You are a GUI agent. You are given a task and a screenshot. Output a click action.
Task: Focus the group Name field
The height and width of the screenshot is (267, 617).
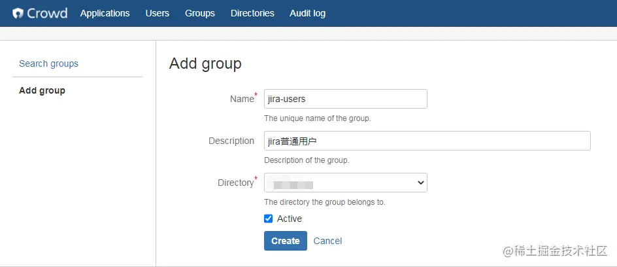345,99
